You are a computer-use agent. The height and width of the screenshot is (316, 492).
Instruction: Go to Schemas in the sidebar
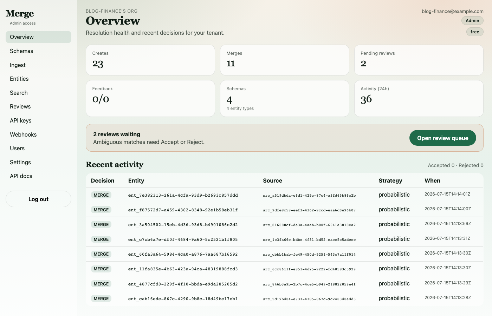pyautogui.click(x=38, y=51)
